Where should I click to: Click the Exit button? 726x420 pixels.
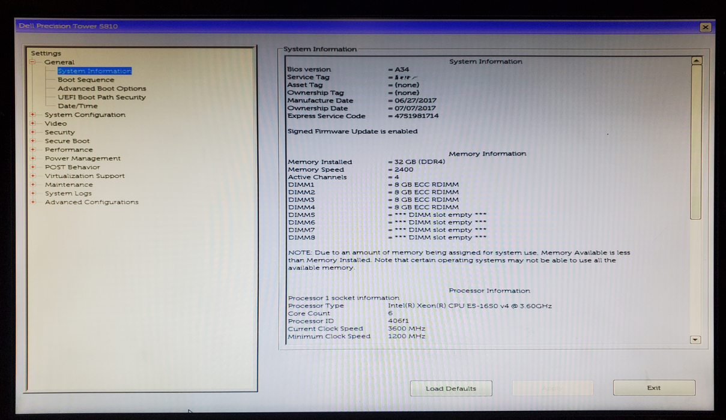pos(654,388)
